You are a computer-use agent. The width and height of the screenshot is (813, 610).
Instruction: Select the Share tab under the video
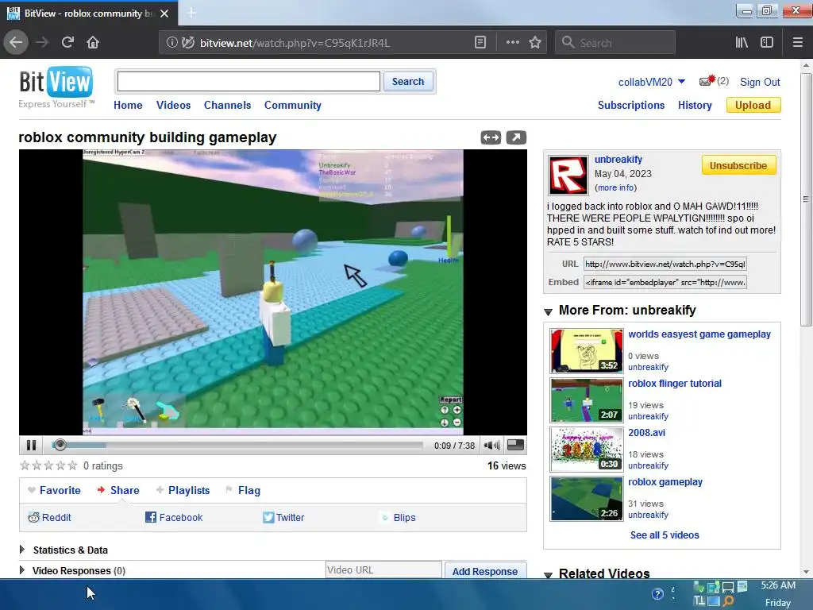[118, 490]
